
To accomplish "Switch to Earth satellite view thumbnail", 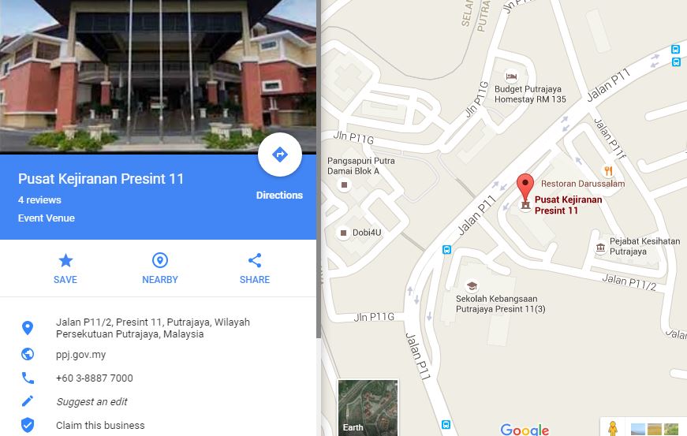I will tap(368, 408).
